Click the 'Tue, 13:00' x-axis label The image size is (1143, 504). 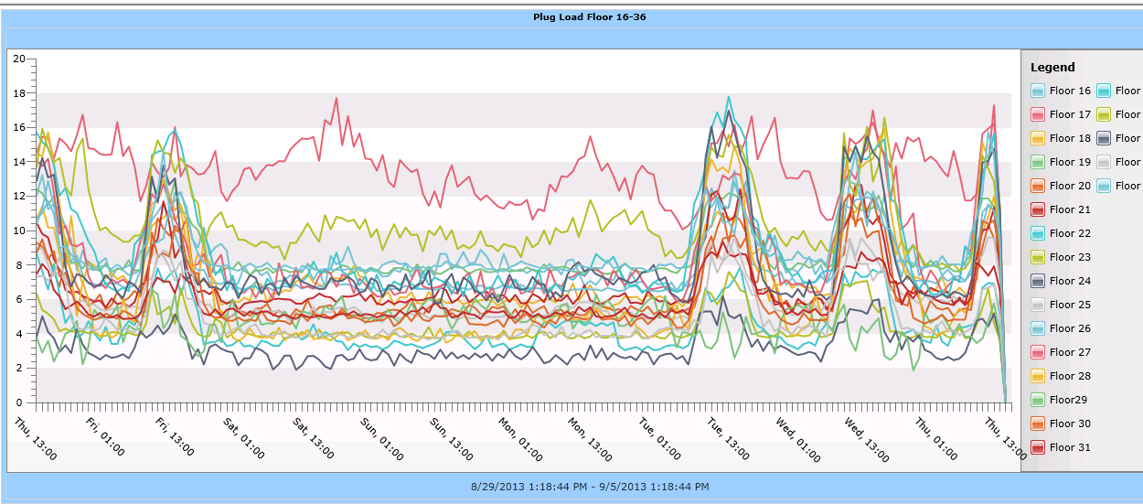(x=729, y=437)
